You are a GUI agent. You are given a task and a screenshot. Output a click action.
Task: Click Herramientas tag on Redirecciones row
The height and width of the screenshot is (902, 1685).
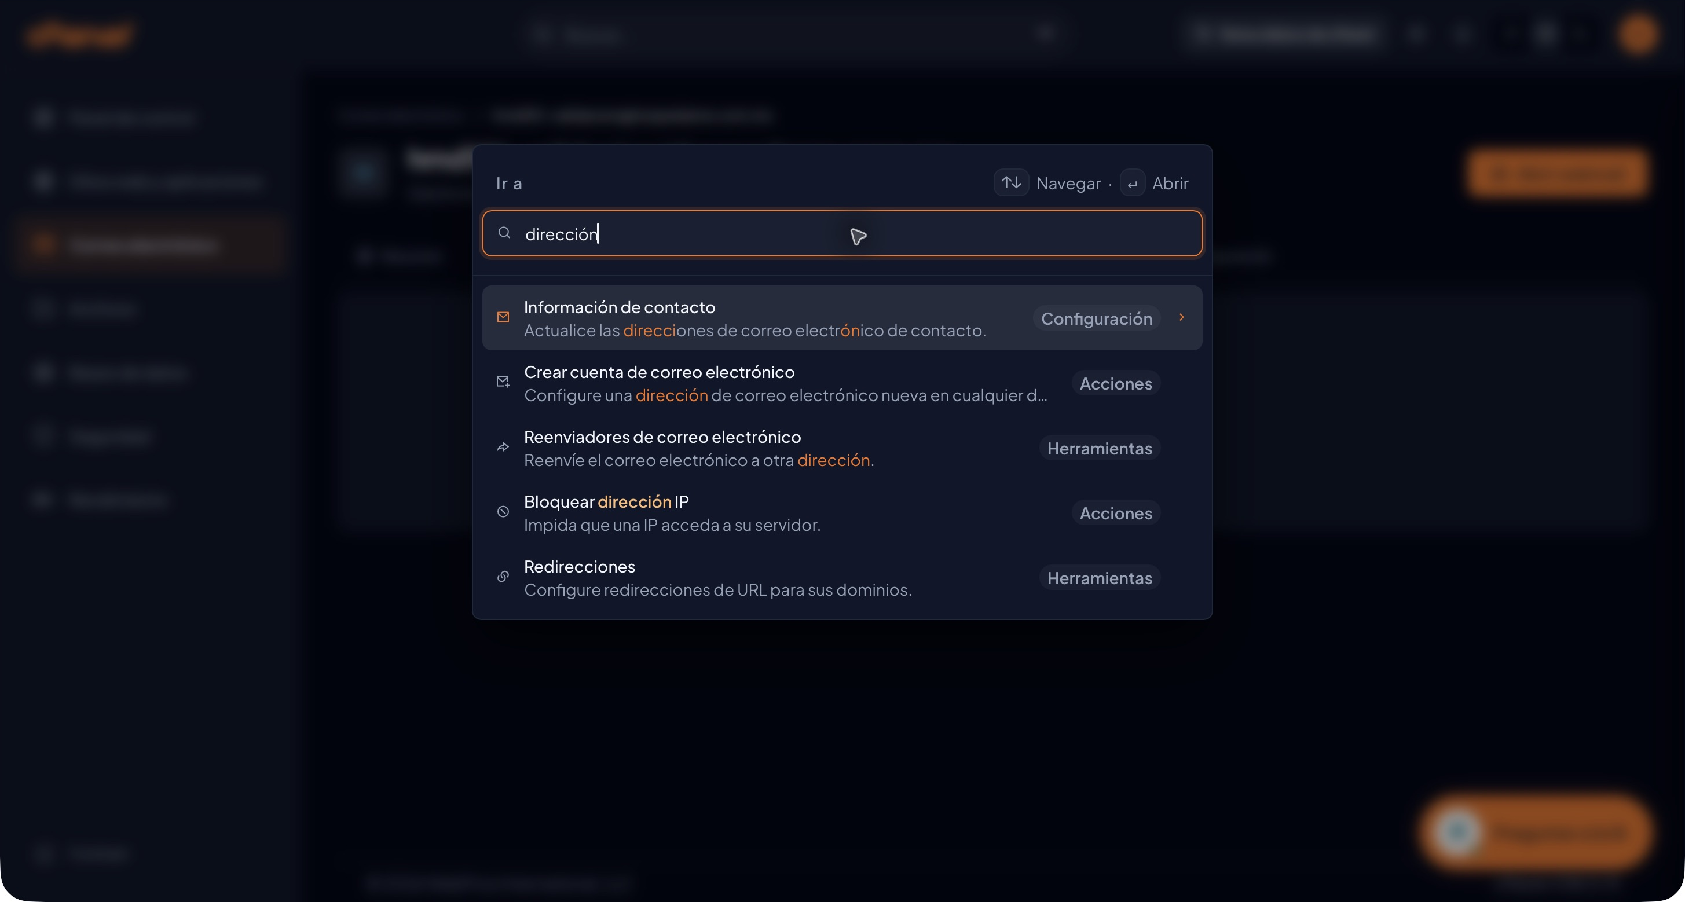point(1100,578)
